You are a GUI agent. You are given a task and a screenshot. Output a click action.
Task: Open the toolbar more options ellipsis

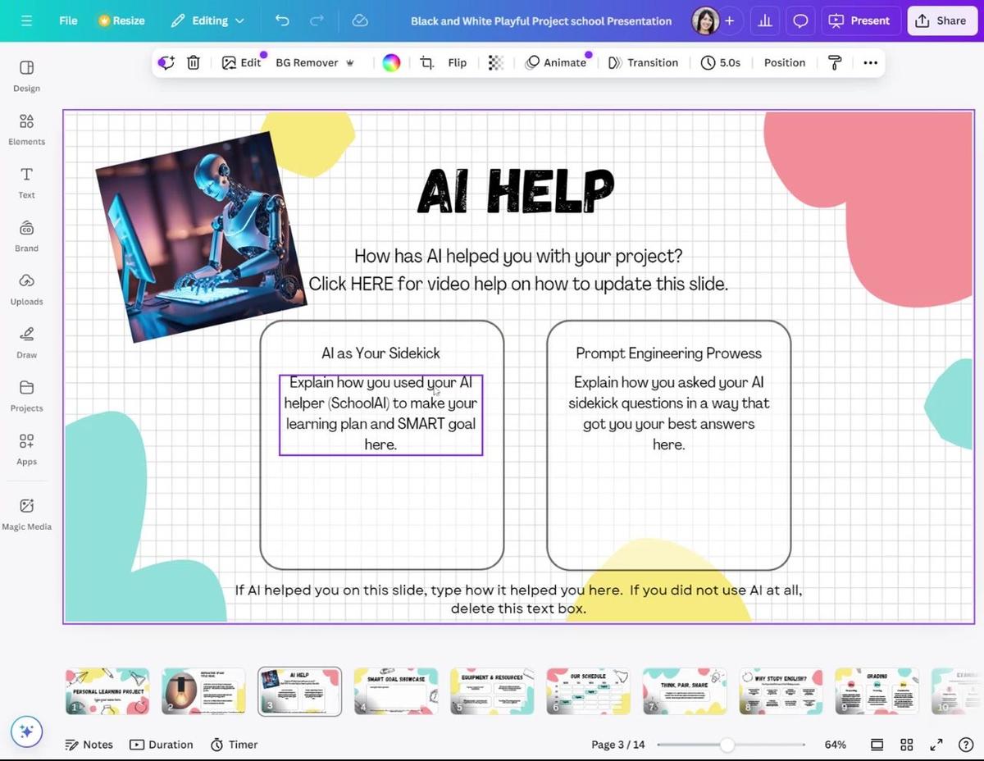pyautogui.click(x=870, y=62)
